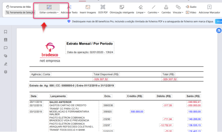Run the OCR PDF tool
Screen dimensions: 222x132
coord(103,9)
